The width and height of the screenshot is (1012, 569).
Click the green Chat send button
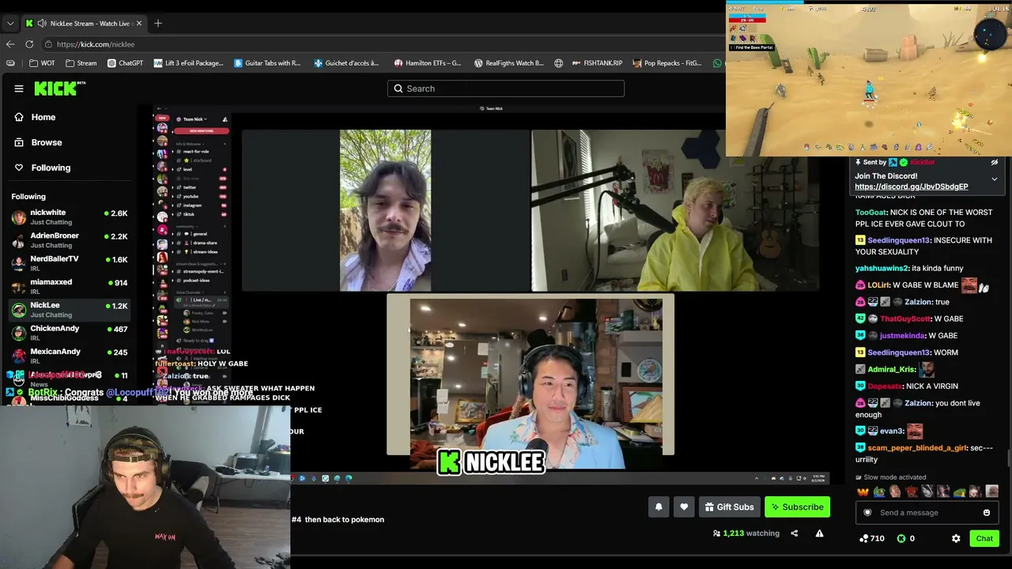point(984,539)
